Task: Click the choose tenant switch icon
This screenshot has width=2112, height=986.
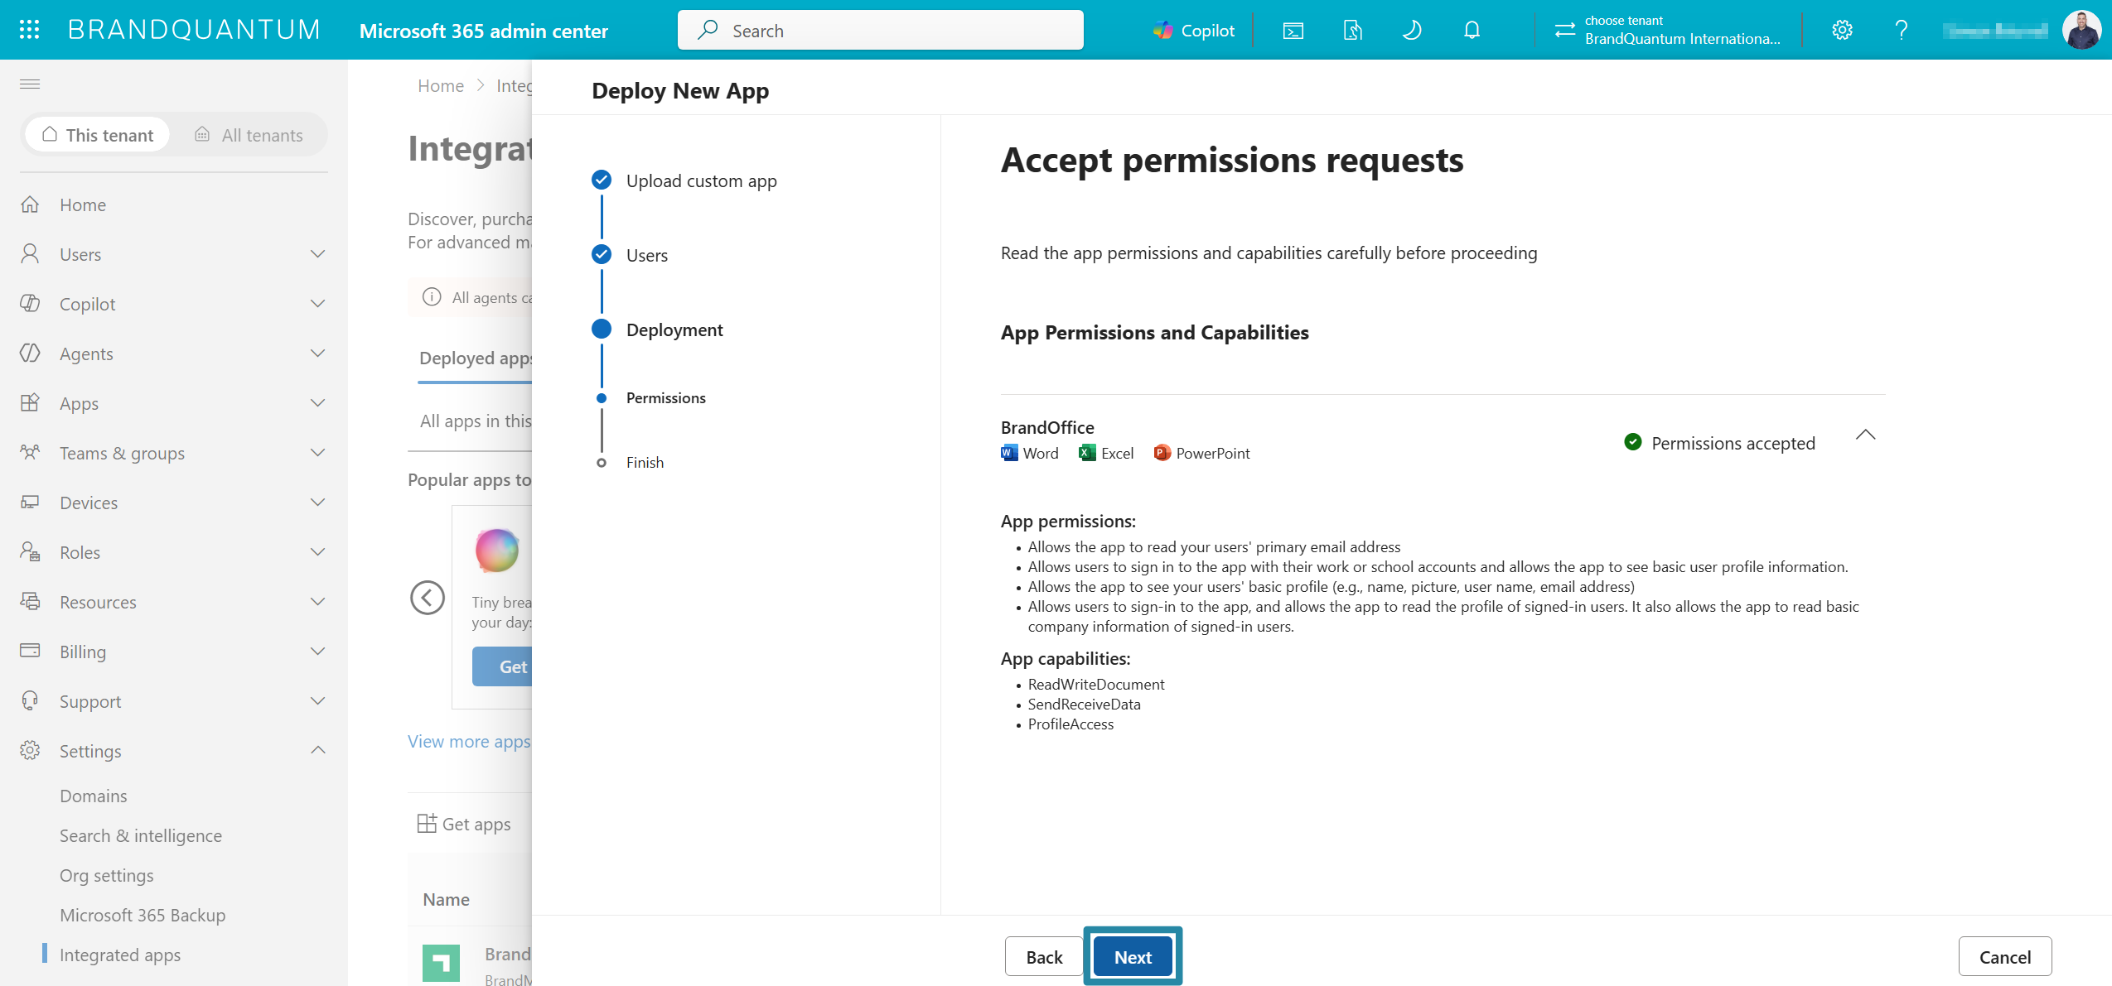Action: coord(1564,31)
